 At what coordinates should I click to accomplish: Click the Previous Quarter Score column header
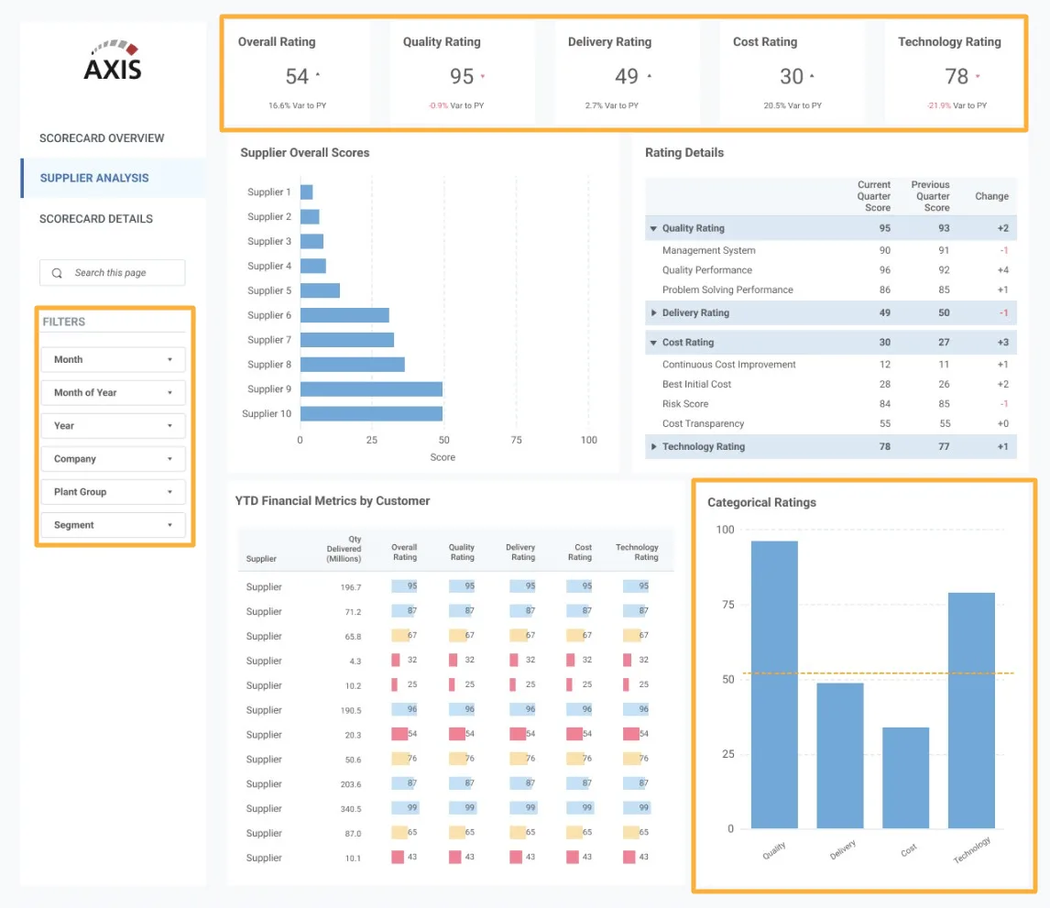(930, 196)
